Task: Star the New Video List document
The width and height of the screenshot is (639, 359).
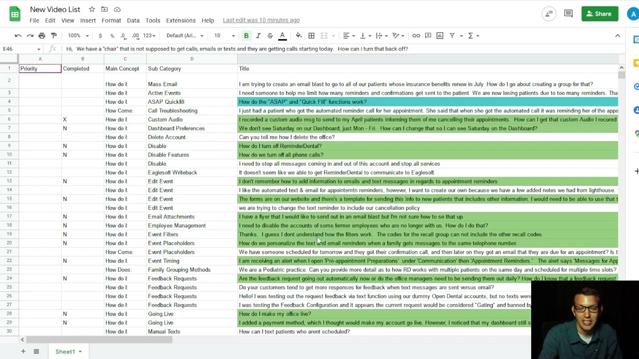Action: pos(92,9)
